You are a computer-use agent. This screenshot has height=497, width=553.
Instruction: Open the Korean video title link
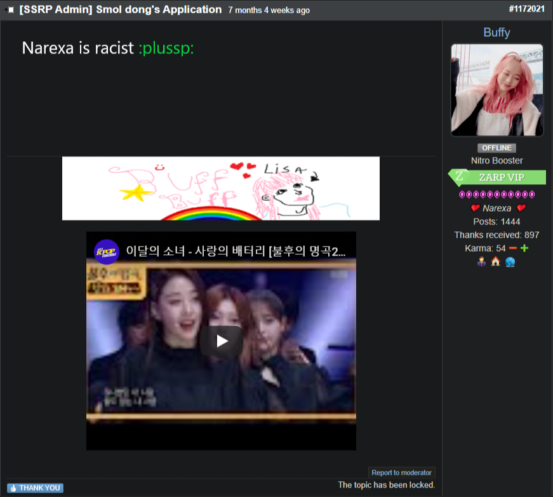point(236,251)
